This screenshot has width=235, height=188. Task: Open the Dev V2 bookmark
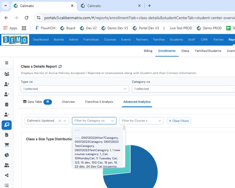coord(88,28)
